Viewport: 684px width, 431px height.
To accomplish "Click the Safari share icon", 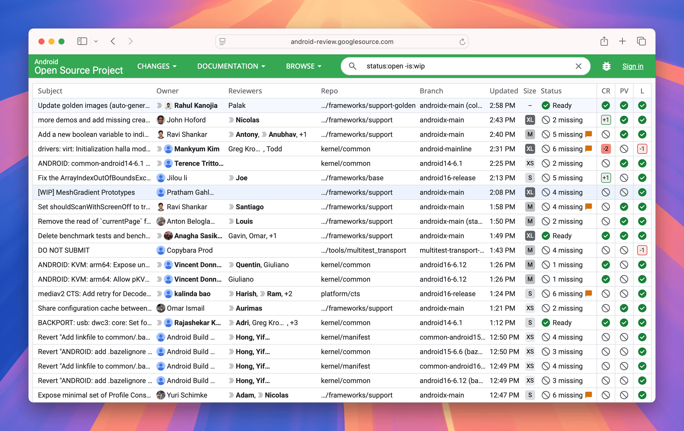I will [x=604, y=41].
